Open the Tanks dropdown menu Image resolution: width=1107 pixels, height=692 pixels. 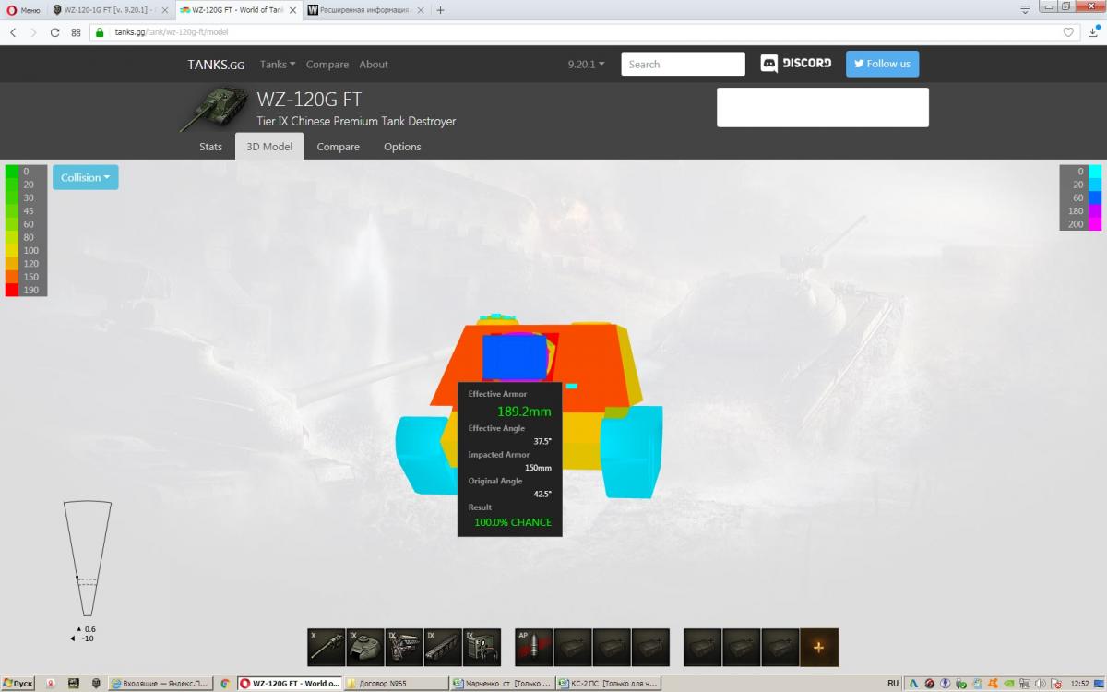277,65
